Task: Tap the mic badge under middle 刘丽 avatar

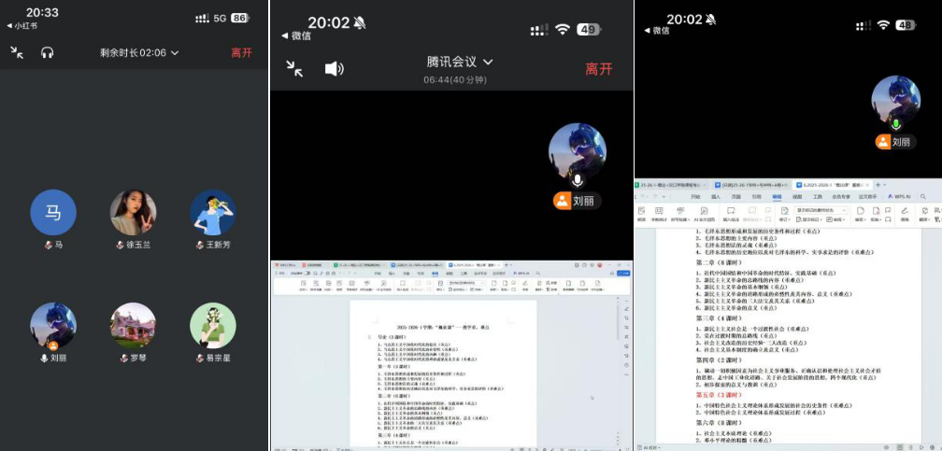Action: [578, 180]
